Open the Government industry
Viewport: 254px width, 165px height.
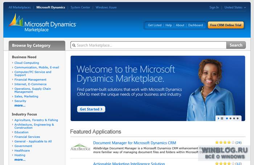23,146
